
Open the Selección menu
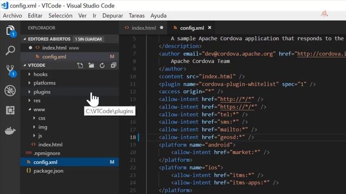pyautogui.click(x=61, y=16)
